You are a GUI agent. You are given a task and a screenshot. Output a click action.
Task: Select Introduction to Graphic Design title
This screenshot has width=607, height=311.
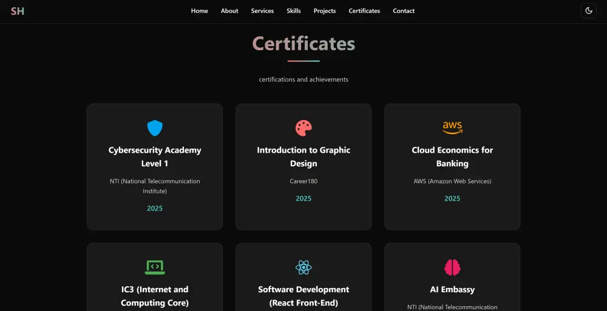[303, 156]
